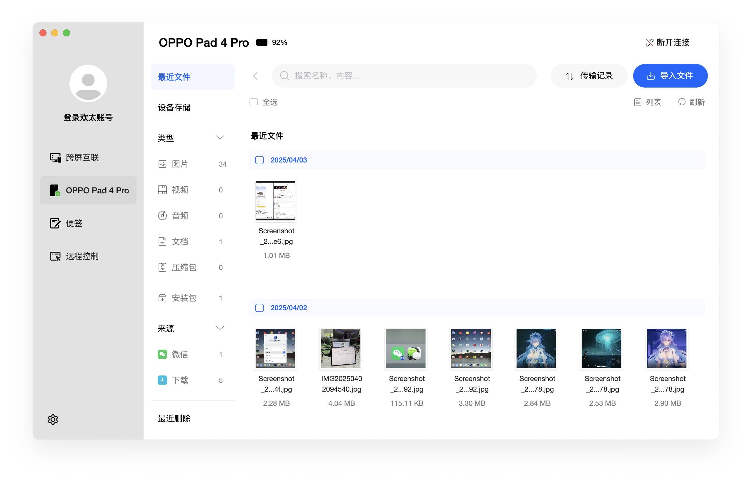Click the 断开连接 disconnect icon

click(x=649, y=42)
